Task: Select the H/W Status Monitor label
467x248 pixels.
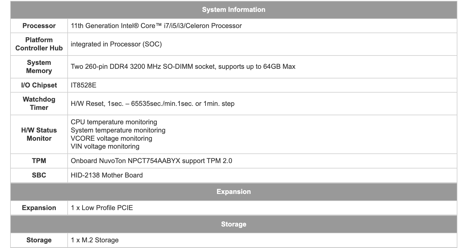Action: coord(39,134)
